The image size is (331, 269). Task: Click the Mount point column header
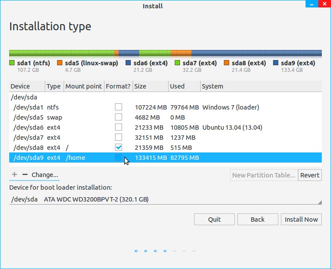(x=83, y=86)
